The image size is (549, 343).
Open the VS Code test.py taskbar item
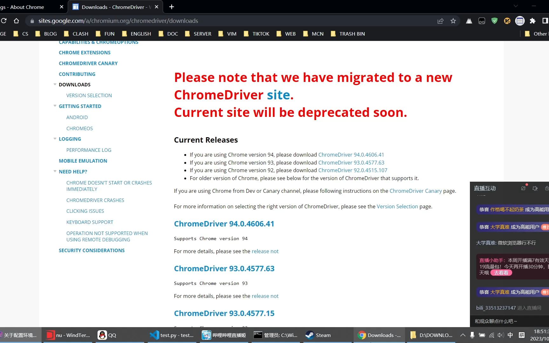pos(172,335)
